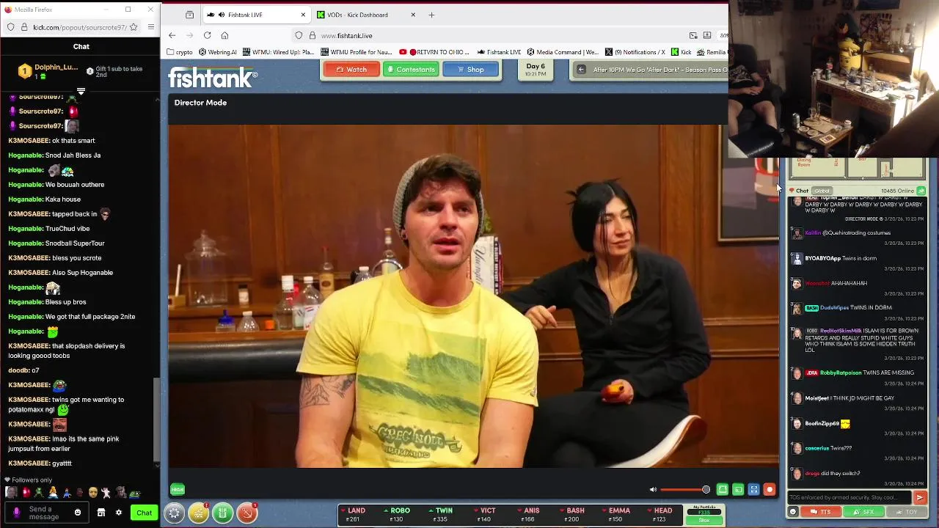Open the green Stox portfolio button
Screen dimensions: 939x528
704,520
